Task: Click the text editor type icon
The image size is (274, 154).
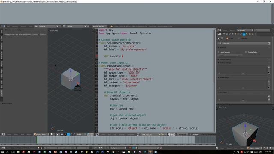Action: 98,135
